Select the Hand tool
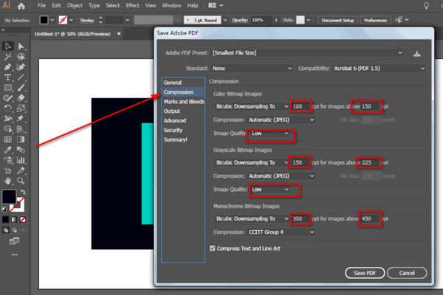 click(7, 181)
